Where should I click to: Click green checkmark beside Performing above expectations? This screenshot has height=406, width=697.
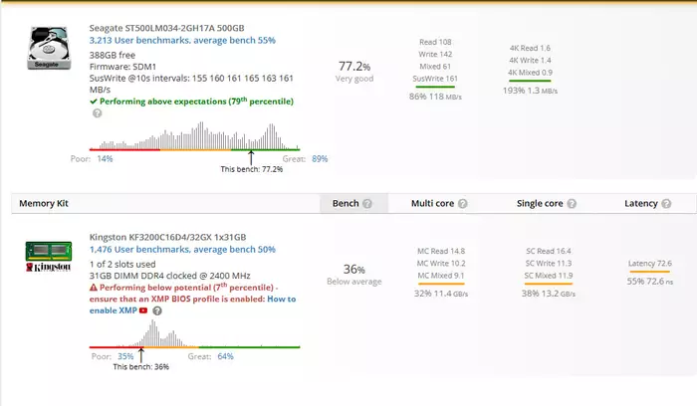pos(94,101)
